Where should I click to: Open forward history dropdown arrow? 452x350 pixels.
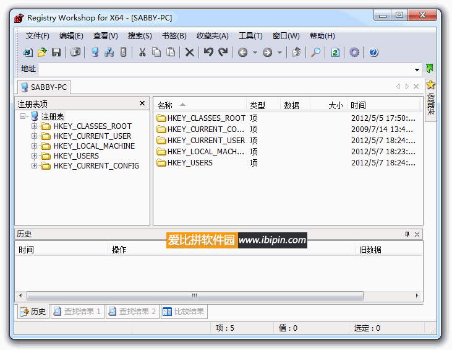click(x=279, y=53)
